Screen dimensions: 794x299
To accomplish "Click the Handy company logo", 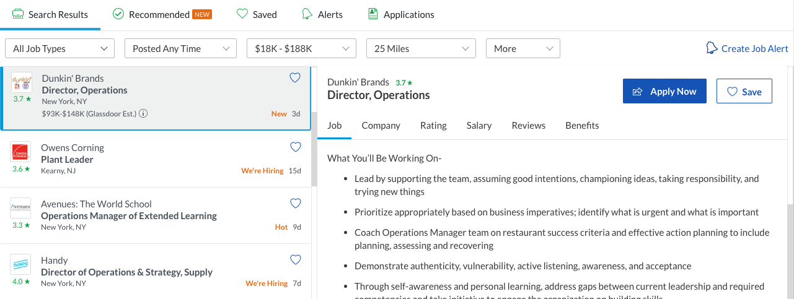I will (20, 264).
